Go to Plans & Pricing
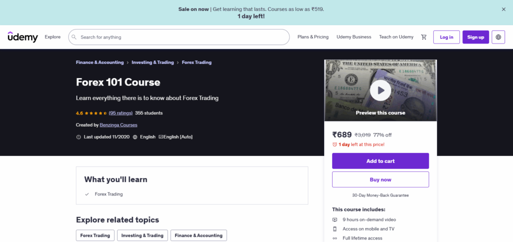Image resolution: width=513 pixels, height=242 pixels. click(313, 37)
